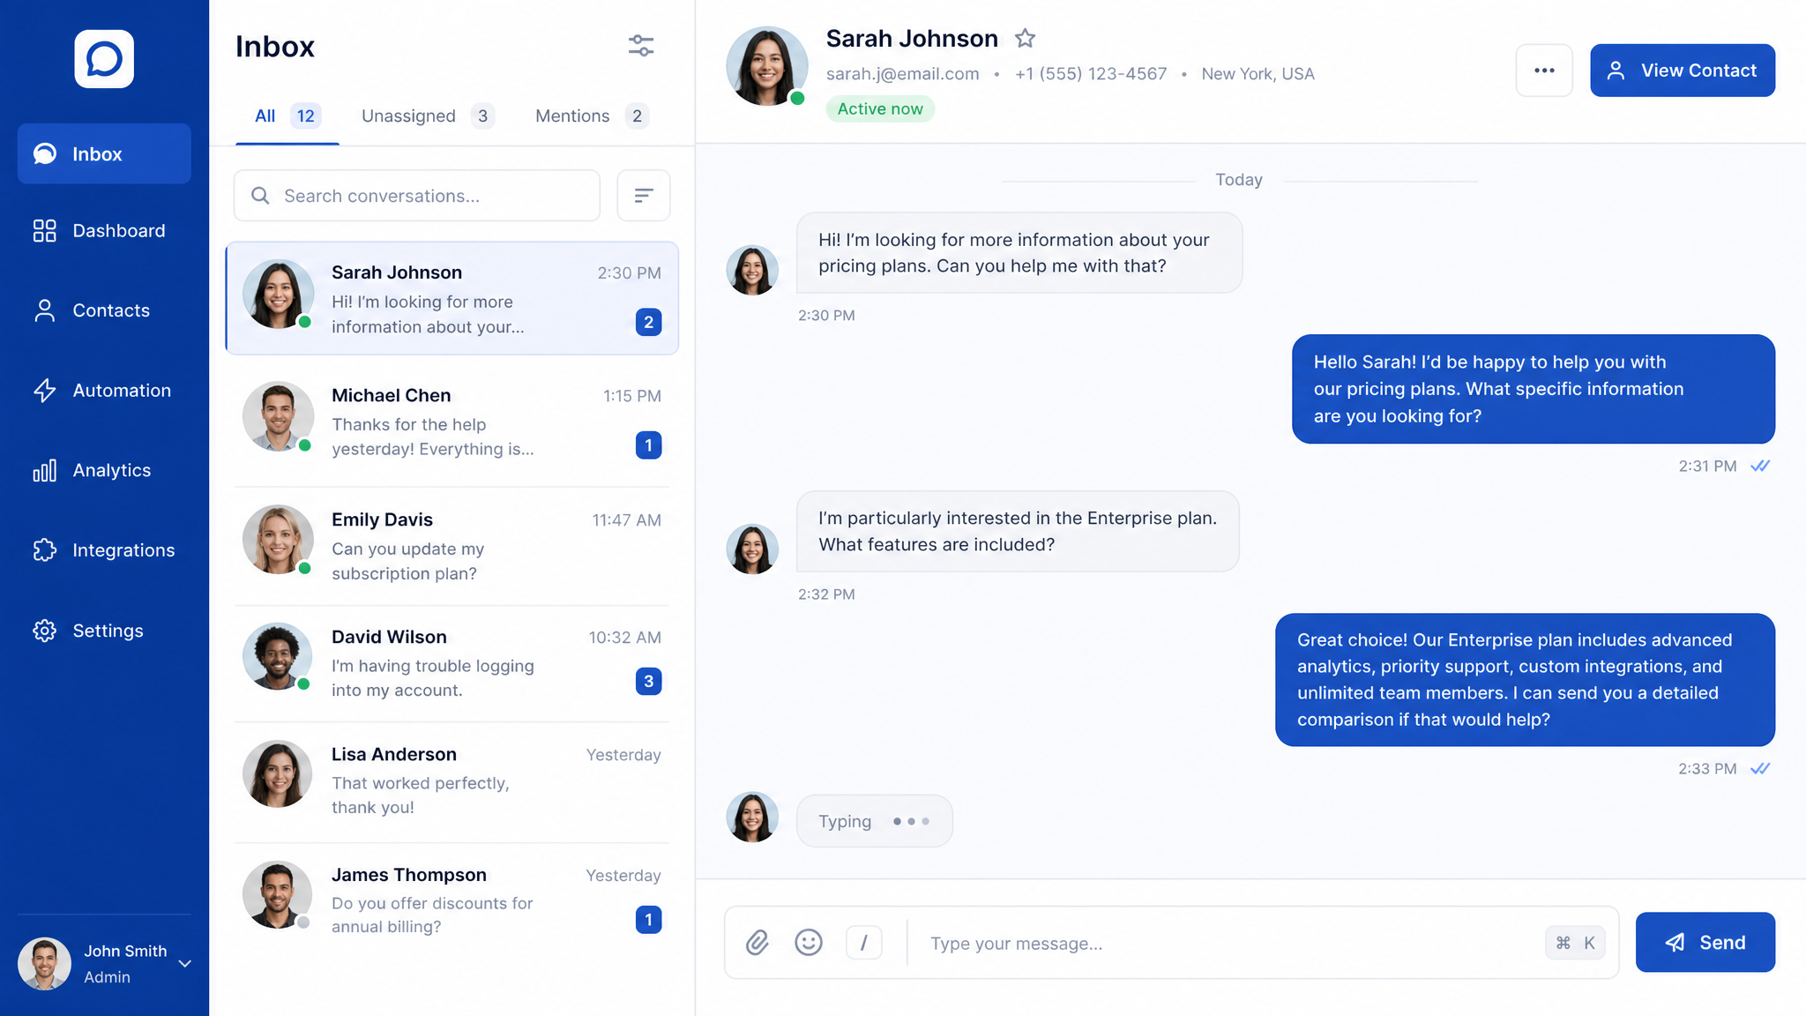Click the Dashboard grid icon
This screenshot has height=1016, width=1806.
coord(44,231)
